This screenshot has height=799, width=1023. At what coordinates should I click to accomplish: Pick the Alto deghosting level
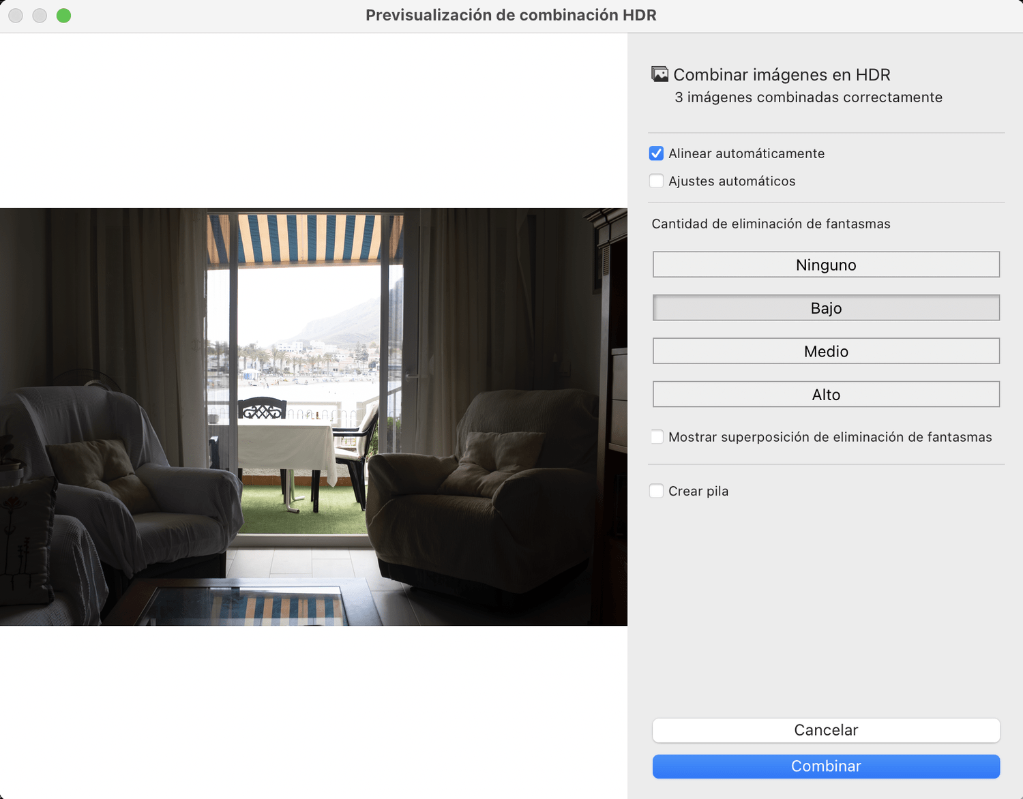[x=826, y=394]
